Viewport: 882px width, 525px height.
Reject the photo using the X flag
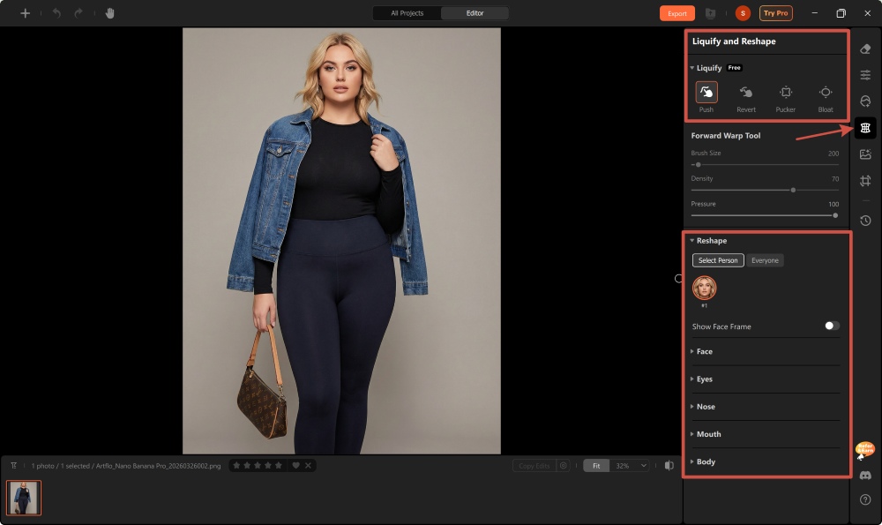tap(309, 465)
